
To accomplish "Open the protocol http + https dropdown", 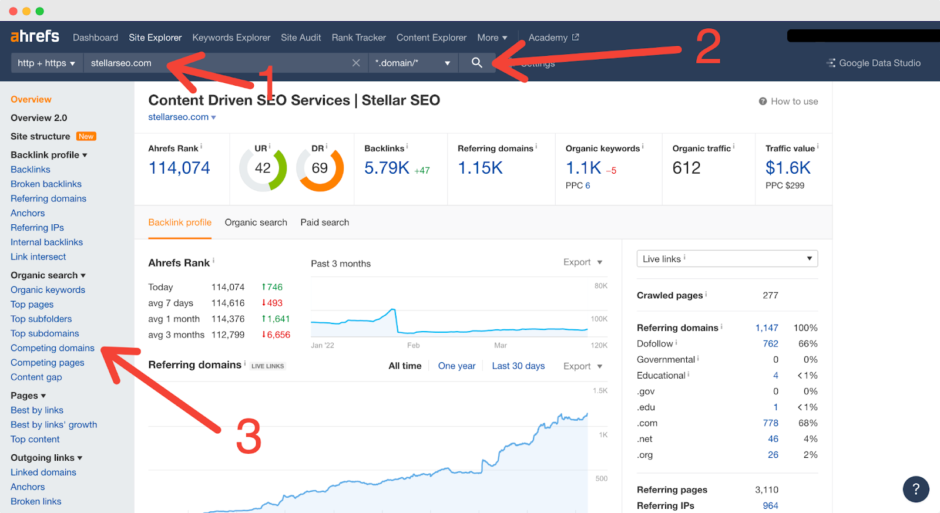I will [x=46, y=63].
